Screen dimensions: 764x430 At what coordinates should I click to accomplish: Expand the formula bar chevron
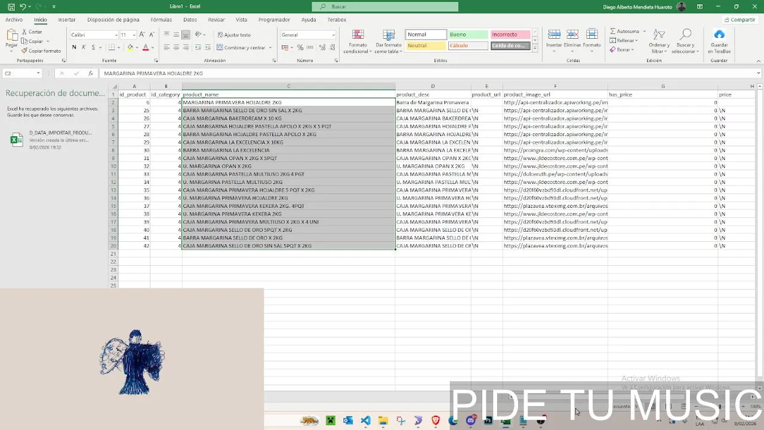pyautogui.click(x=759, y=73)
